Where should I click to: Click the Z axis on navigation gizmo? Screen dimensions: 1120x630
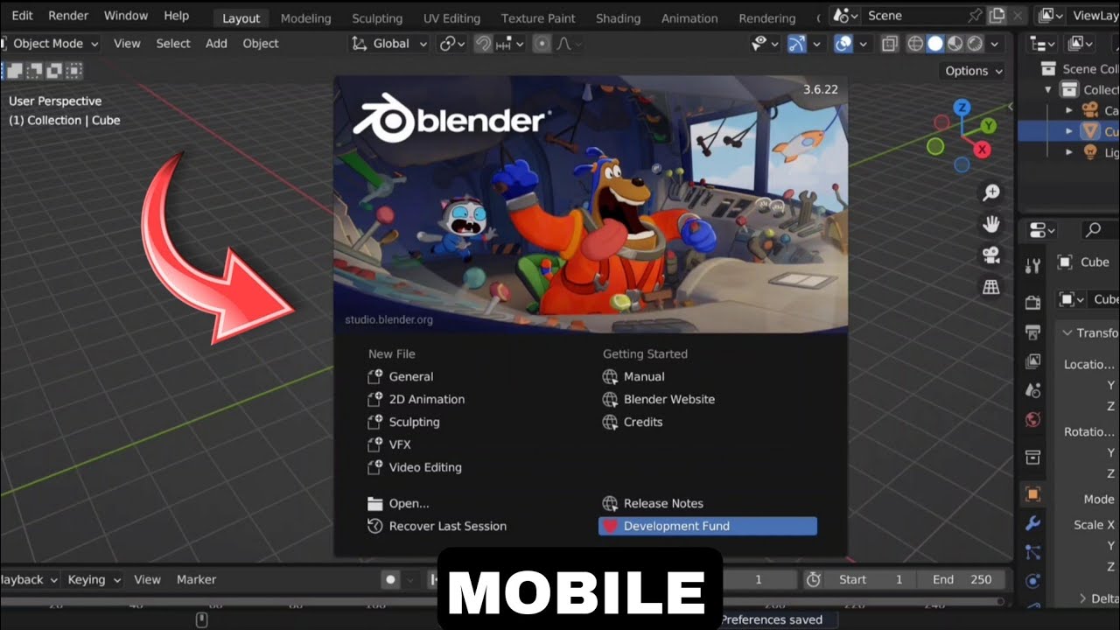pyautogui.click(x=962, y=108)
